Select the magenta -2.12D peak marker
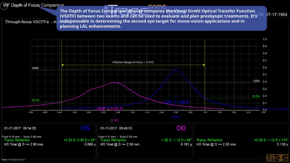This screenshot has width=290, height=163. click(114, 120)
